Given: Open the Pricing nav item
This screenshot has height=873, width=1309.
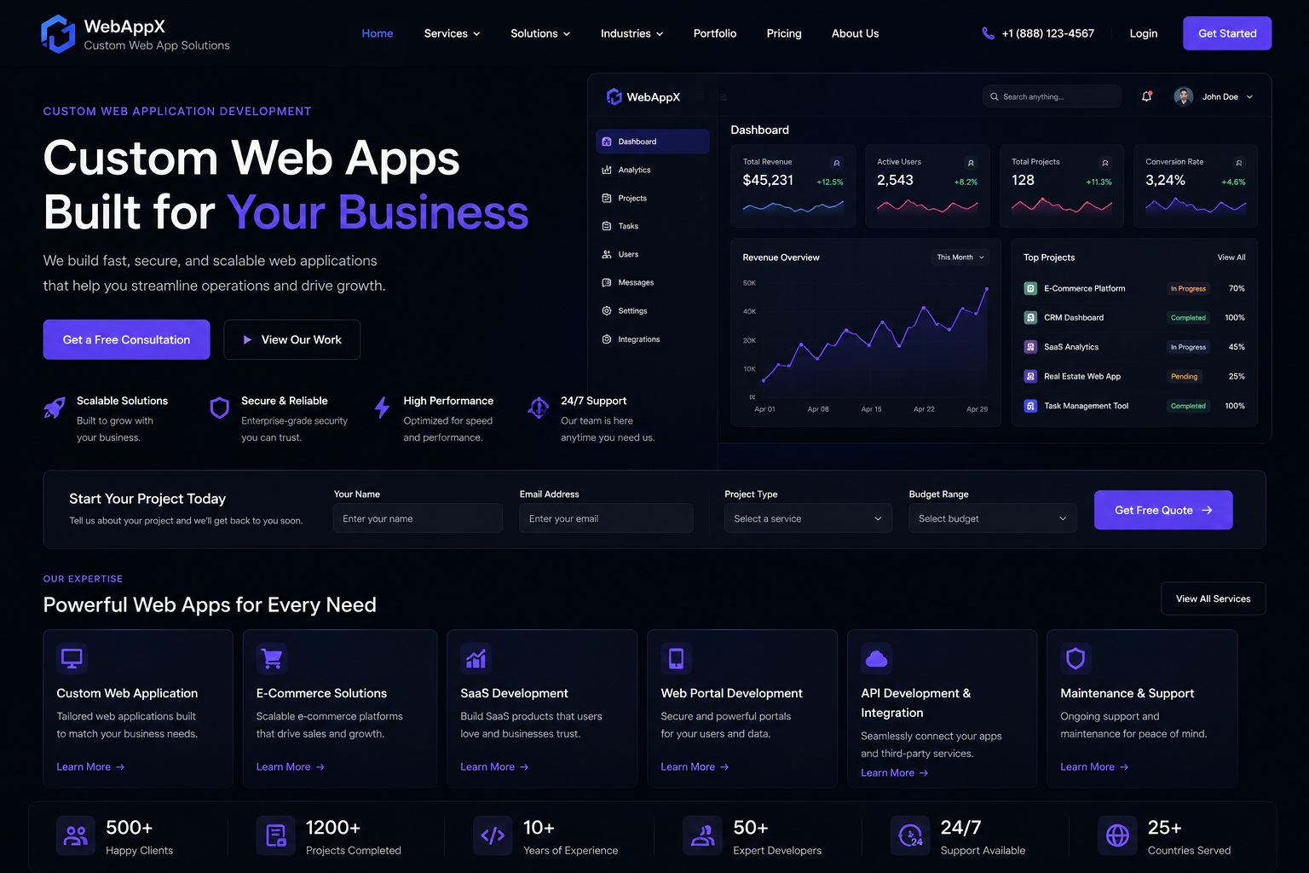Looking at the screenshot, I should (x=784, y=33).
